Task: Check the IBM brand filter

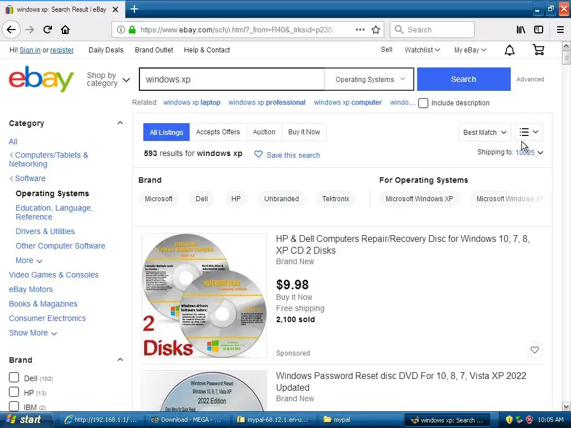Action: pos(14,406)
